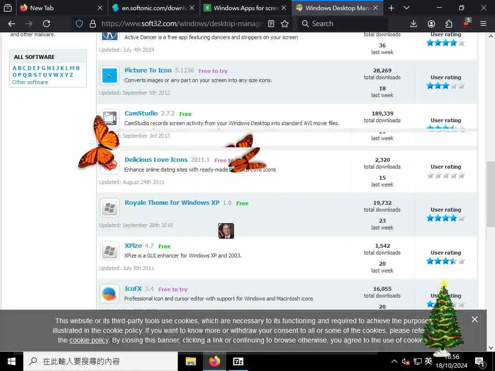Open 7-Zip from the taskbar

pyautogui.click(x=238, y=361)
